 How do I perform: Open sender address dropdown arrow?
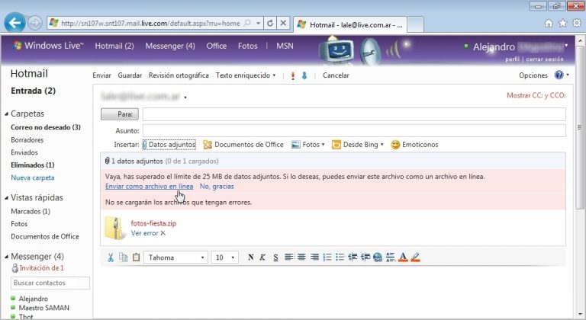pos(185,98)
